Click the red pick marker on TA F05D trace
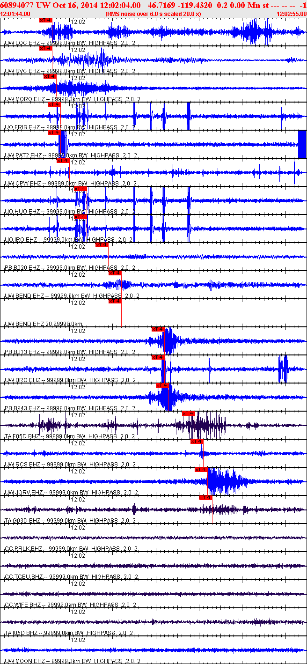Image resolution: width=307 pixels, height=664 pixels. pyautogui.click(x=188, y=413)
